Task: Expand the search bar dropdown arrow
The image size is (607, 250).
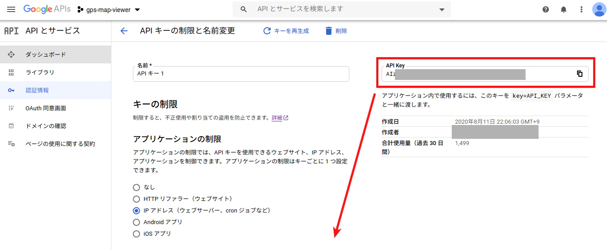Action: 442,10
